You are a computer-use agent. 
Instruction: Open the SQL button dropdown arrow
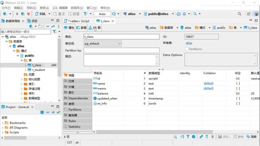point(50,14)
